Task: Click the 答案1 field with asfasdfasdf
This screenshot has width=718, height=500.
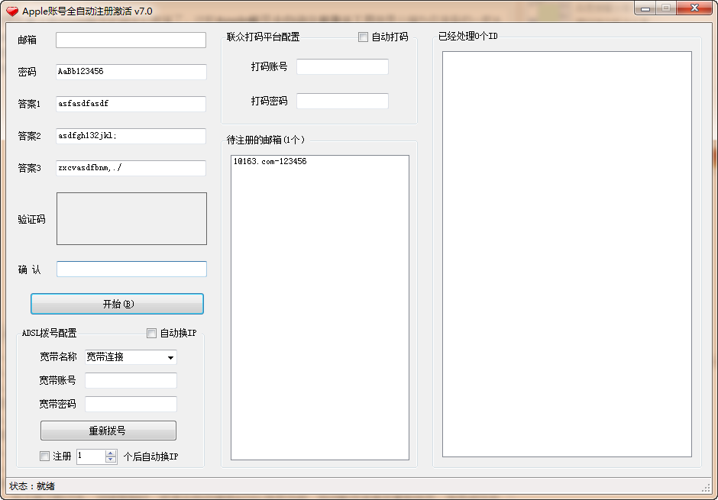Action: pyautogui.click(x=131, y=104)
